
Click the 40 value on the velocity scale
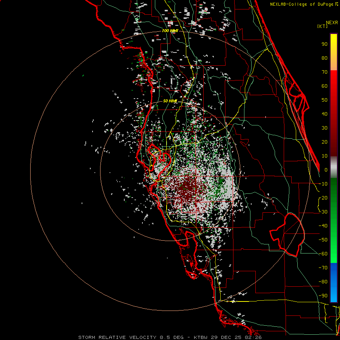coord(325,114)
